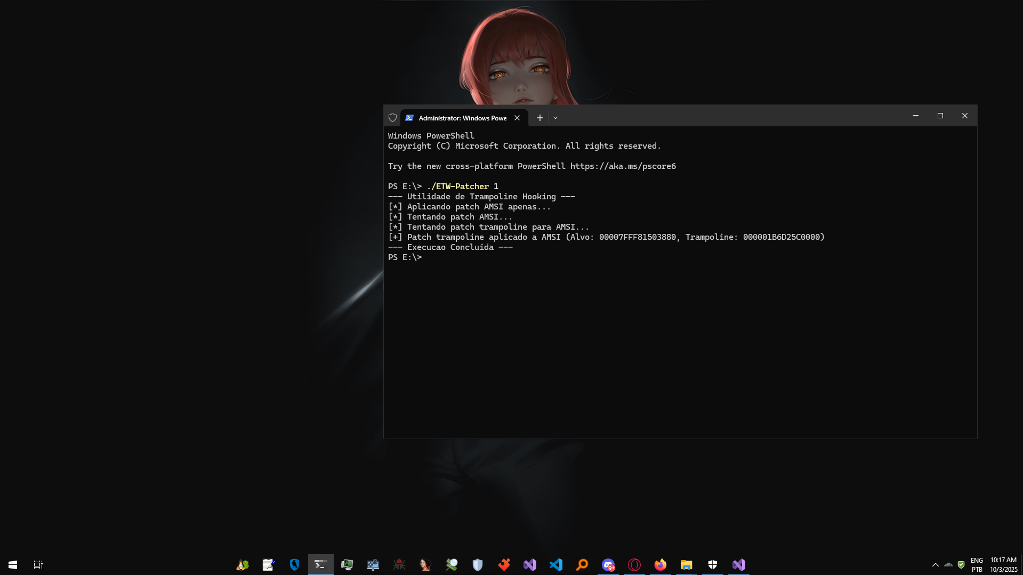Open Firefox from the taskbar
The width and height of the screenshot is (1023, 575).
(660, 565)
